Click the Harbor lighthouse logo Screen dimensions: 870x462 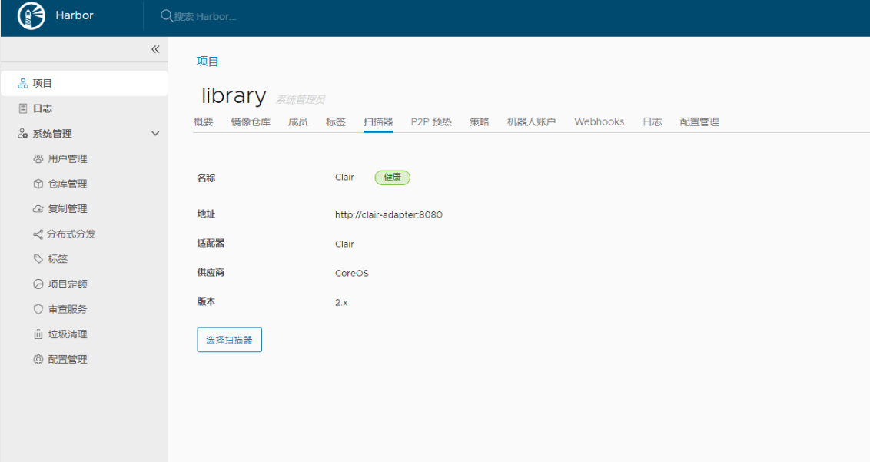point(31,15)
